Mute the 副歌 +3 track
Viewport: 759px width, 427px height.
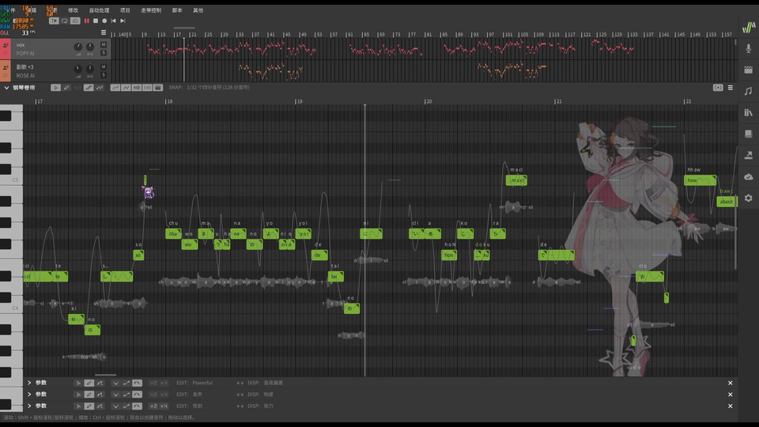[103, 66]
